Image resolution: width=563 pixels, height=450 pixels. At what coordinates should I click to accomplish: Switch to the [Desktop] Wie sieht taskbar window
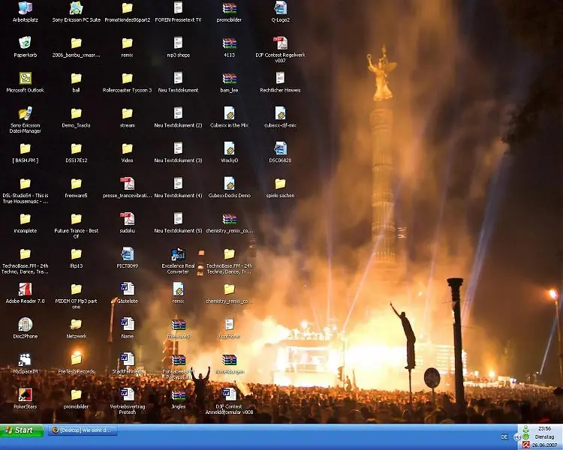[82, 430]
